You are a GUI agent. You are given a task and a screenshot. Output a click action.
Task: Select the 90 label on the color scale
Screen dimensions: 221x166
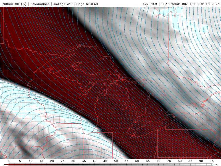pos(201,161)
